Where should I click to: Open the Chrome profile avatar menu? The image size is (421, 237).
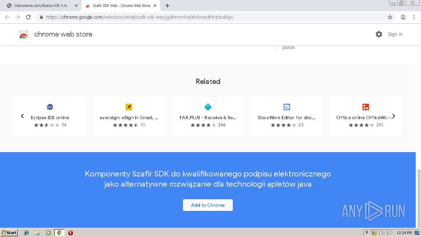point(403,17)
